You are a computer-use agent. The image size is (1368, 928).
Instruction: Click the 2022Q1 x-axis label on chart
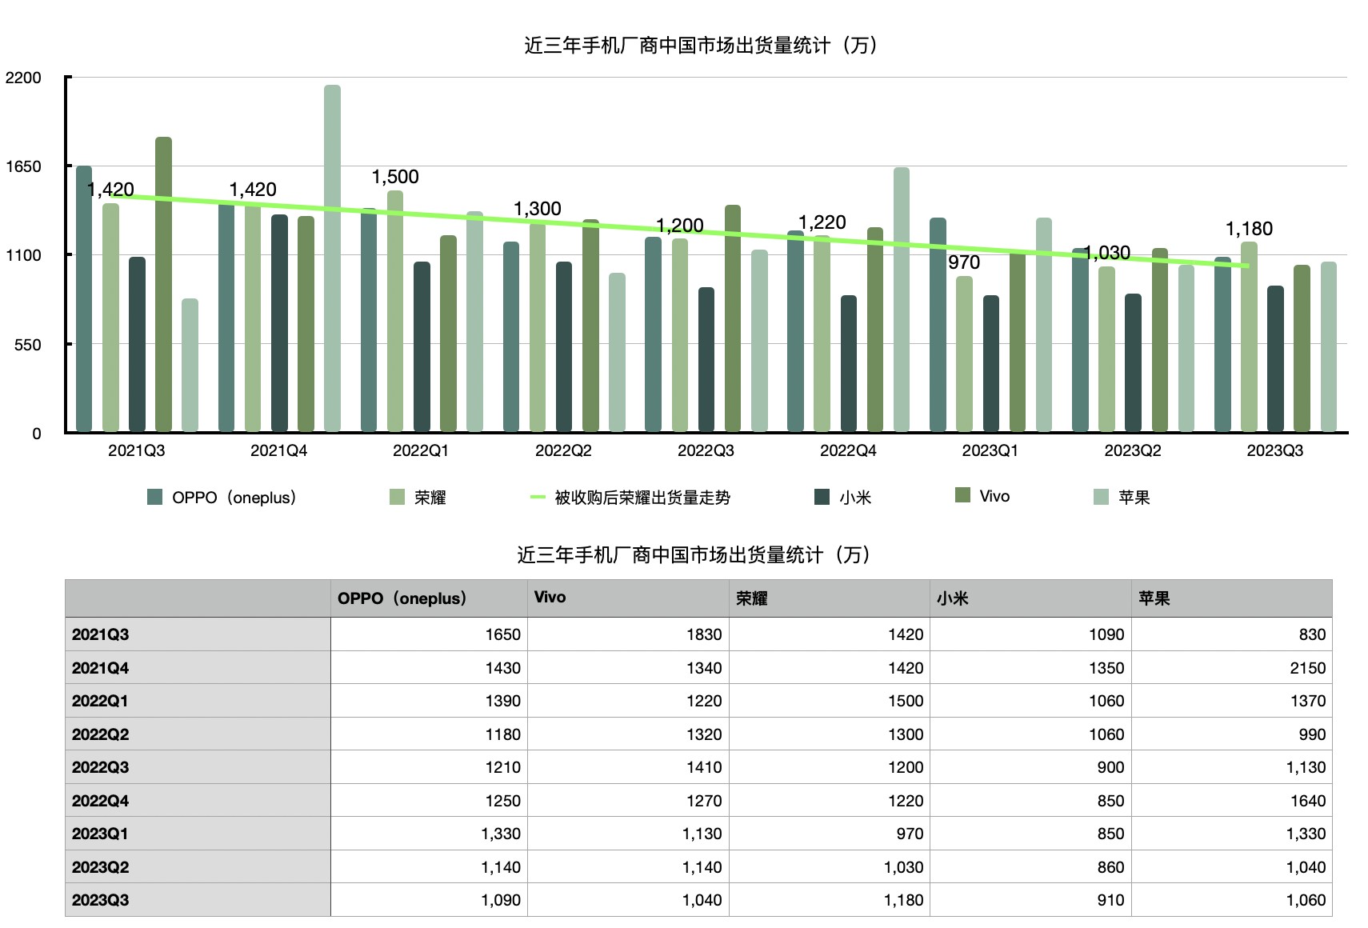[x=421, y=450]
